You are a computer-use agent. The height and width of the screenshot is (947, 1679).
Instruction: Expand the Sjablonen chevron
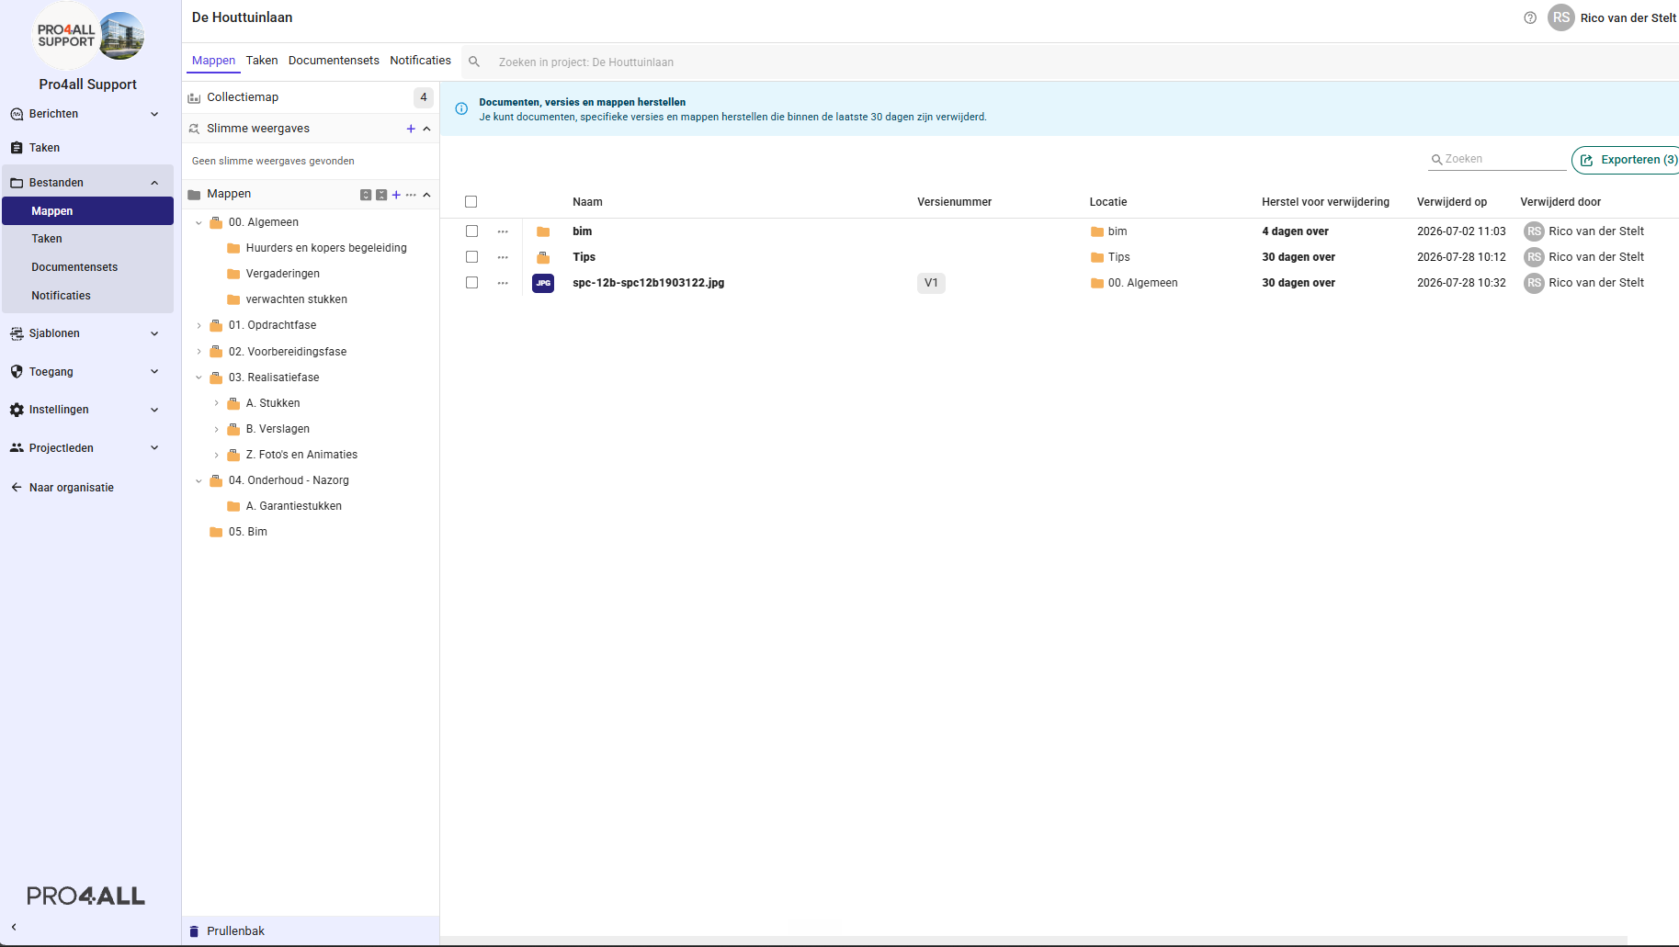[x=154, y=333]
